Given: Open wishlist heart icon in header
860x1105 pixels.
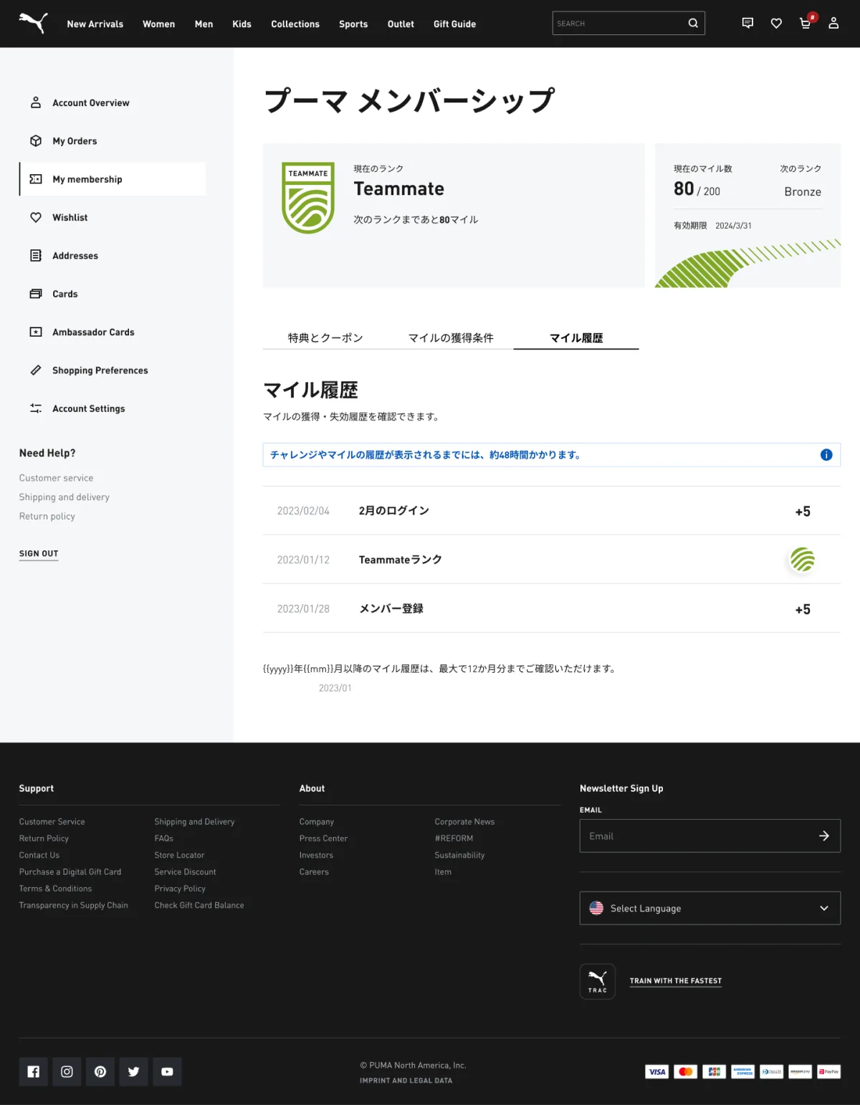Looking at the screenshot, I should 776,24.
